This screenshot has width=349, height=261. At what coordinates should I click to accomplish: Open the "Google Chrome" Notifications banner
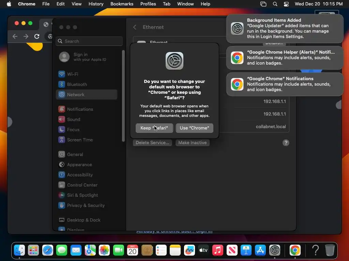click(285, 84)
